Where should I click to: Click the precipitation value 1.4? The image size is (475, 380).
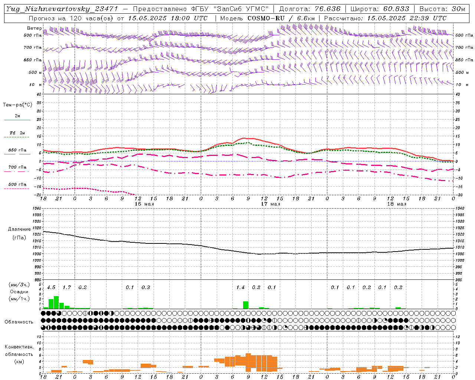240,287
